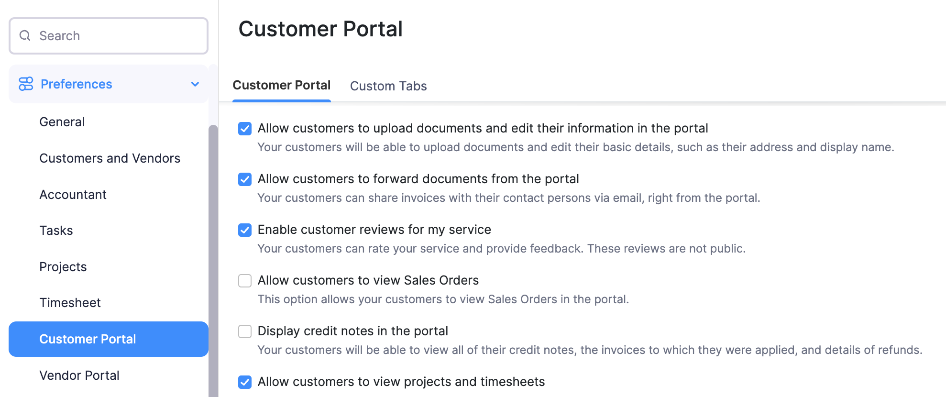946x397 pixels.
Task: Open Tasks preferences
Action: (56, 231)
